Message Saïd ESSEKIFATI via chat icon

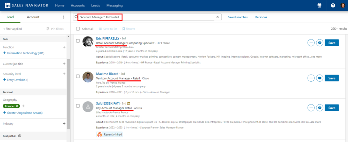coord(319,108)
